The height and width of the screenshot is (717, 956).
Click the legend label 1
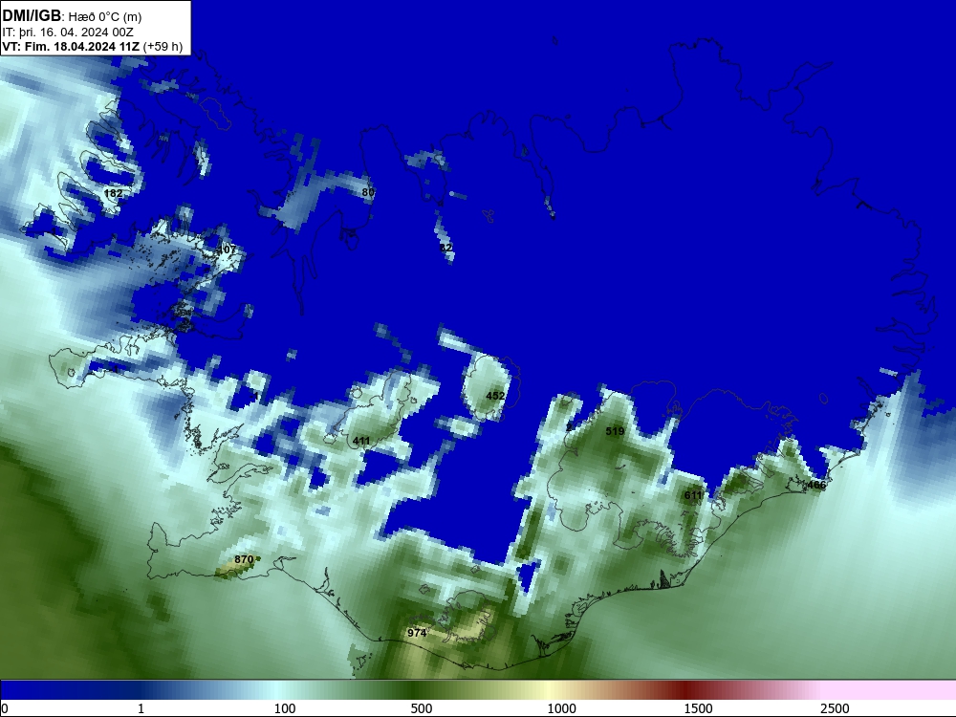click(x=141, y=708)
